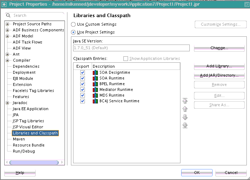Click the BC4J Service Runtime library icon
This screenshot has height=180, width=250.
[x=95, y=101]
